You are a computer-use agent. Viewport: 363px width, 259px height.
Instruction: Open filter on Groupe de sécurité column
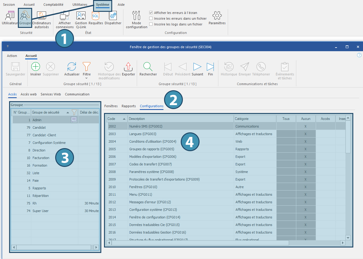tap(74, 112)
